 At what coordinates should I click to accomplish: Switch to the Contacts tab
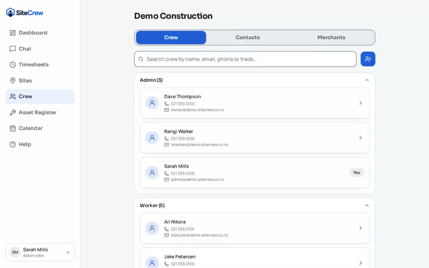(248, 38)
